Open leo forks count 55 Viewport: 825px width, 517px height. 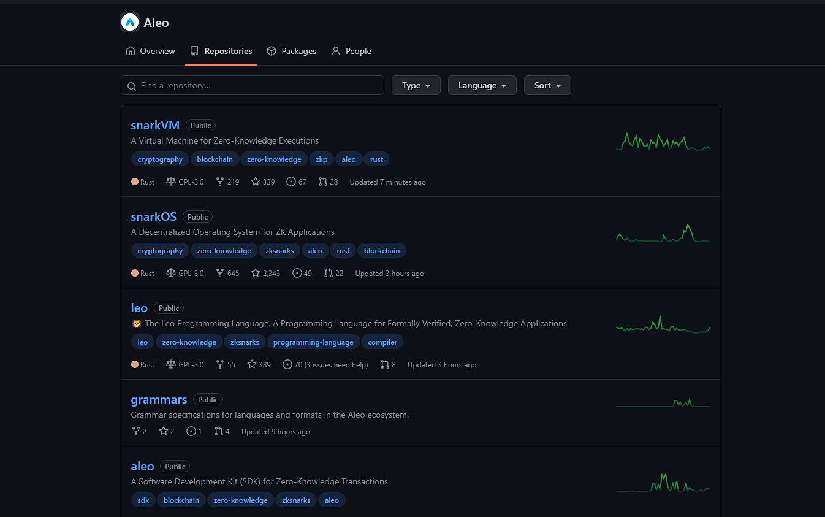[226, 365]
